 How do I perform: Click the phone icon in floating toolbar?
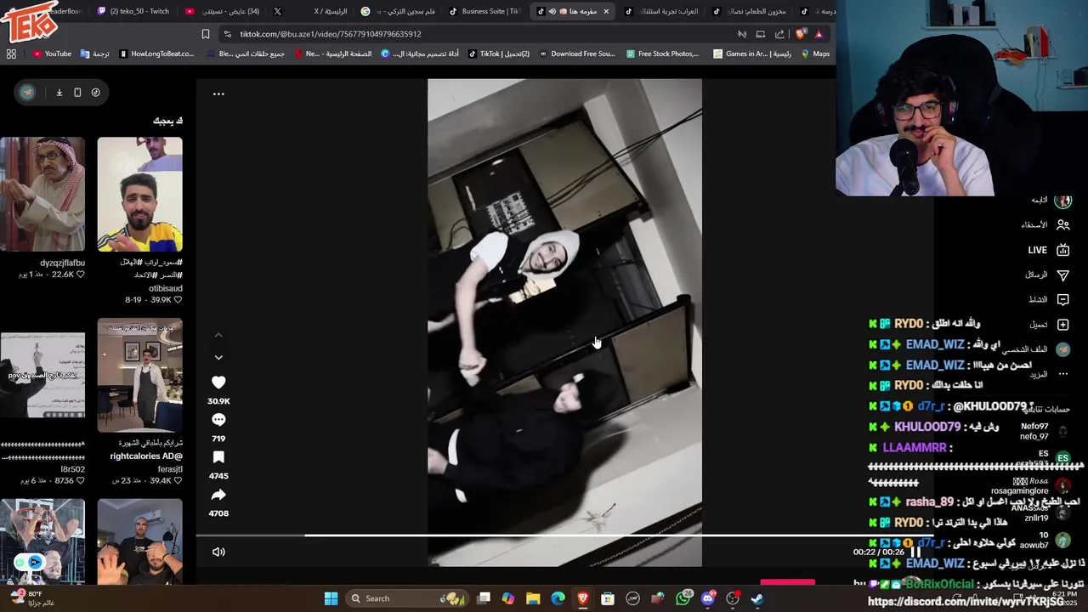click(77, 92)
